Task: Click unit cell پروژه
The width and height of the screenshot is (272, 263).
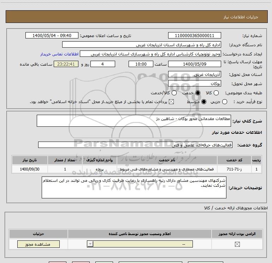Action: point(100,169)
